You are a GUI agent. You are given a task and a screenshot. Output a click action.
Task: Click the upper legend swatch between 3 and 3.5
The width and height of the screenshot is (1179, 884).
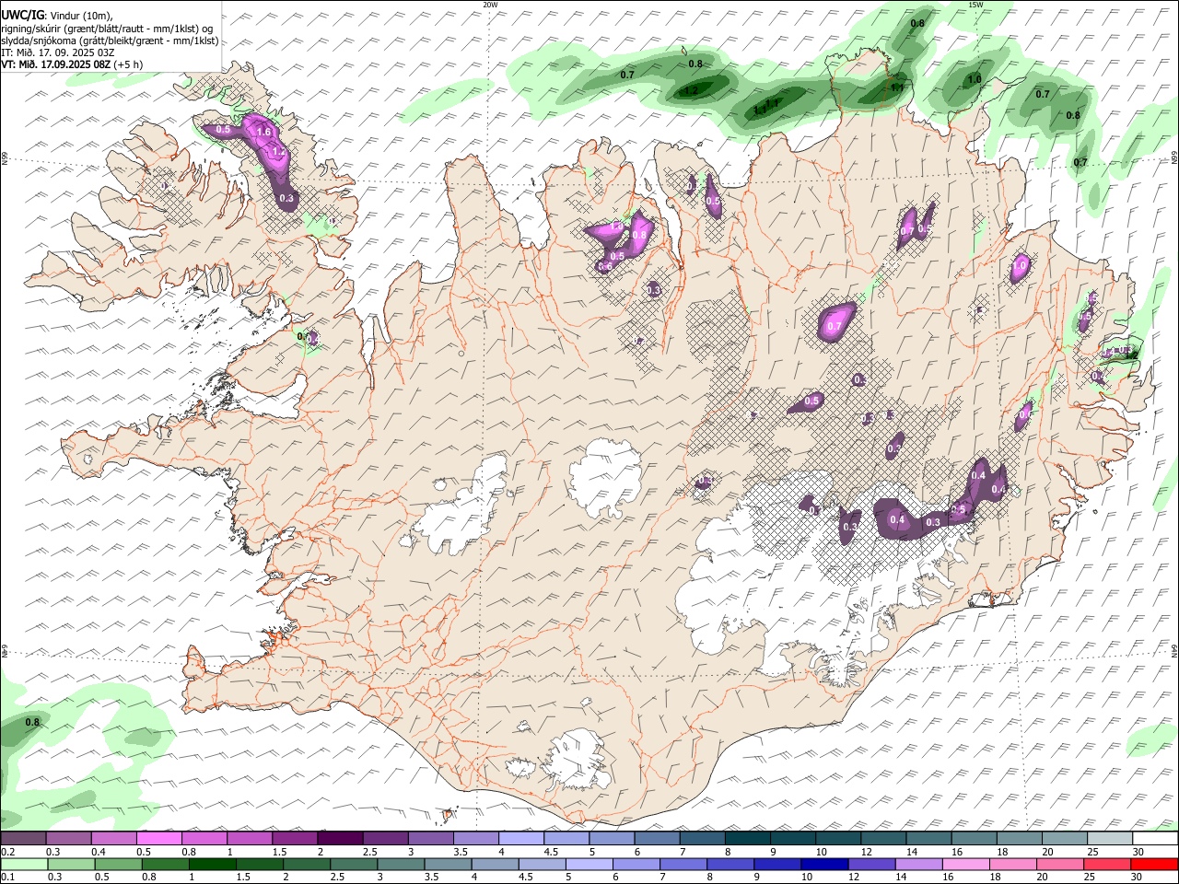(x=430, y=839)
